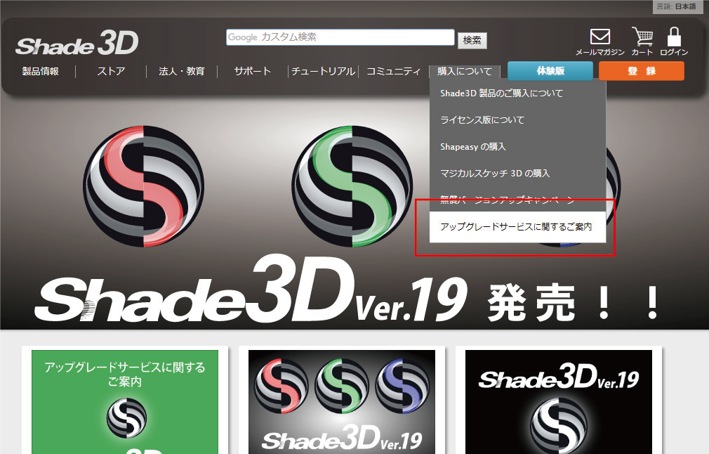Open the language selector 言語: 日本語
The image size is (709, 454).
click(x=677, y=6)
